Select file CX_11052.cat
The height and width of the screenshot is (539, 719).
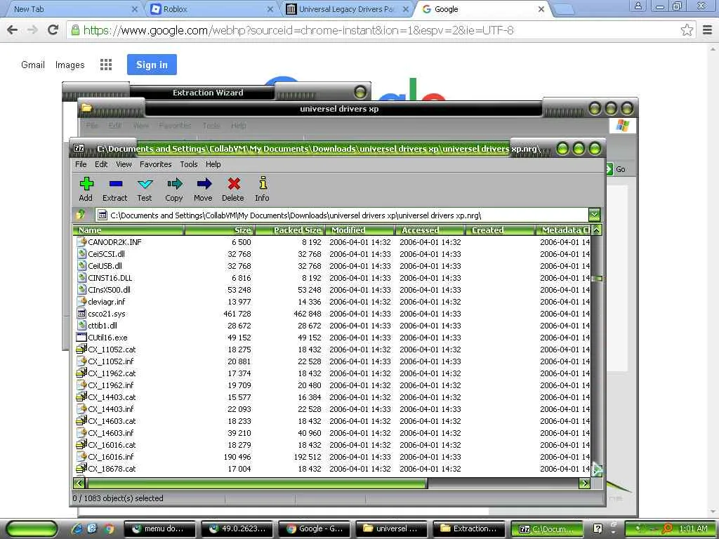pyautogui.click(x=112, y=350)
